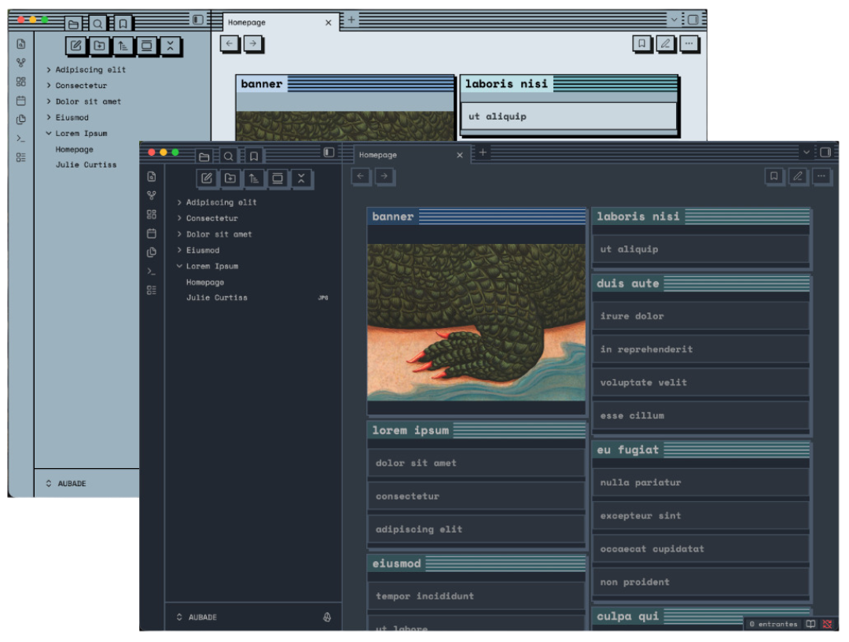Click non proident entry
Viewport: 849px width, 642px height.
pyautogui.click(x=700, y=582)
